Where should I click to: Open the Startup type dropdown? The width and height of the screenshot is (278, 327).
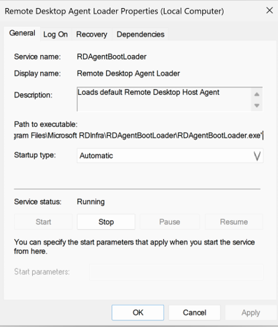pyautogui.click(x=170, y=156)
